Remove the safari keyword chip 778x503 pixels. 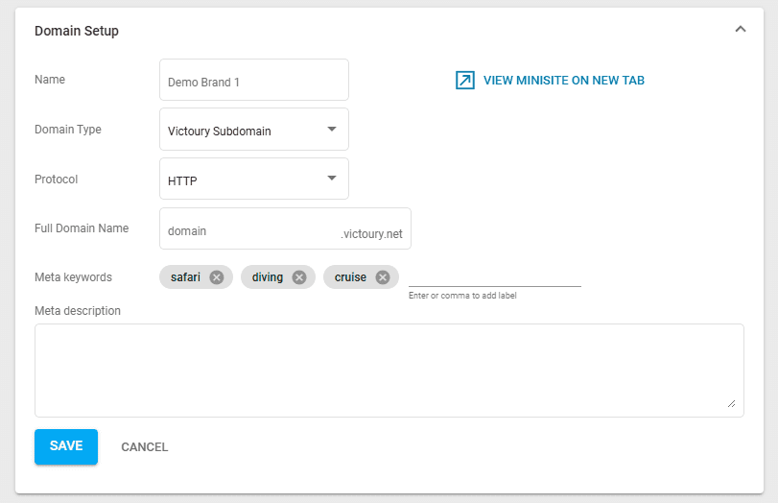click(x=216, y=277)
